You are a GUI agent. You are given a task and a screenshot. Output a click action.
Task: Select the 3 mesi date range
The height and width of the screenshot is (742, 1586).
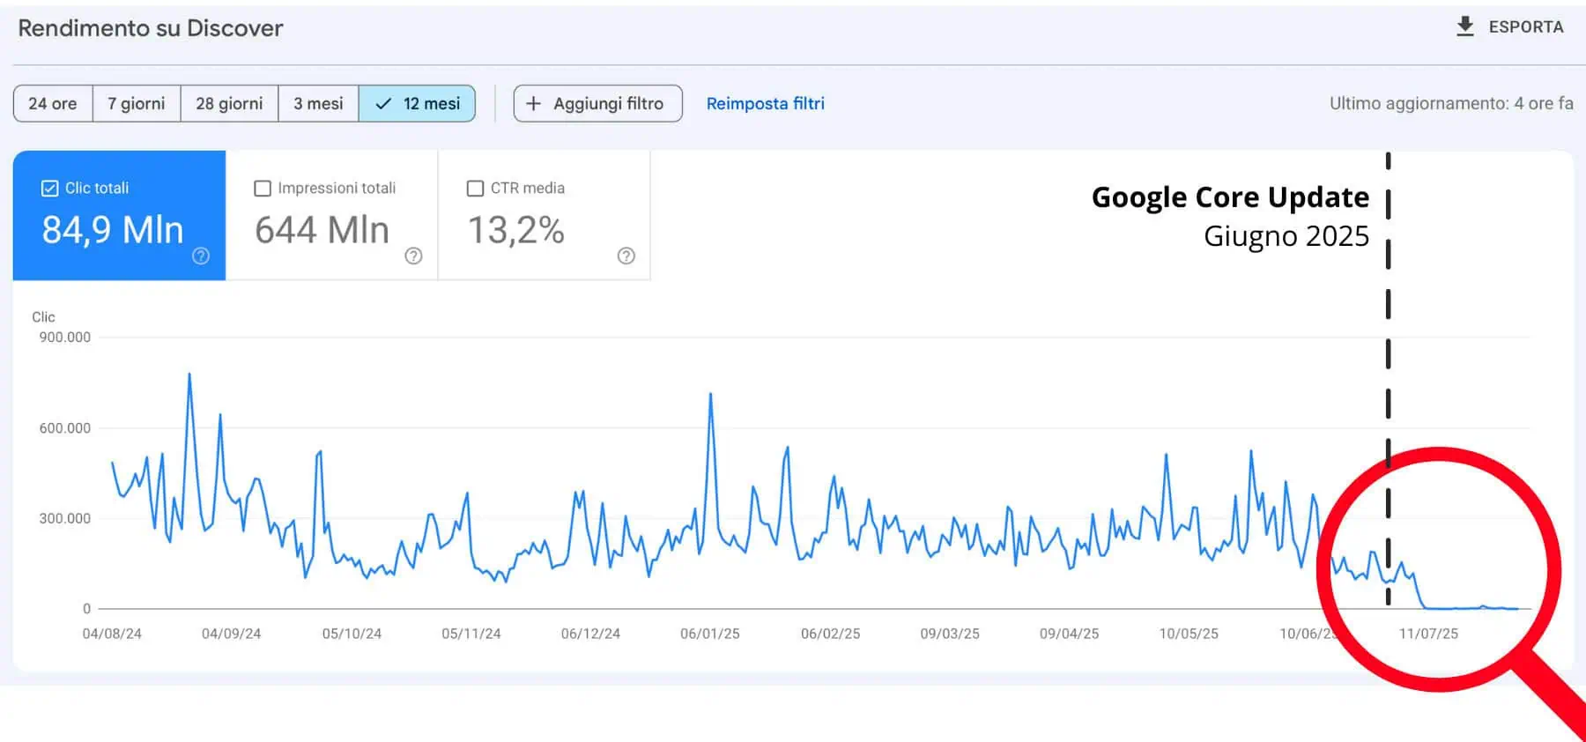tap(318, 103)
